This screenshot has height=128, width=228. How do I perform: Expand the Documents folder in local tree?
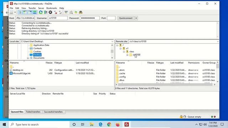(28, 58)
